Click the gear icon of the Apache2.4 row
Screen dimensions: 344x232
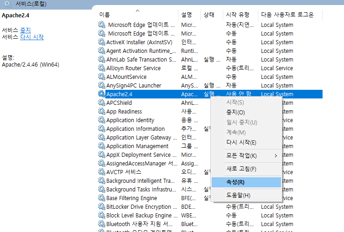(x=102, y=94)
